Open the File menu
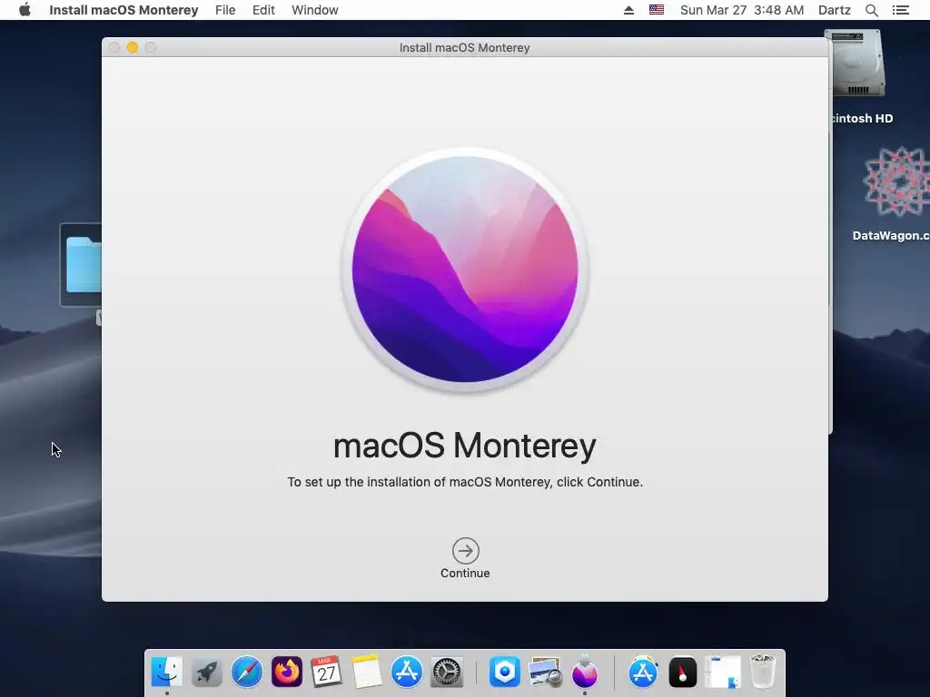 [x=225, y=10]
